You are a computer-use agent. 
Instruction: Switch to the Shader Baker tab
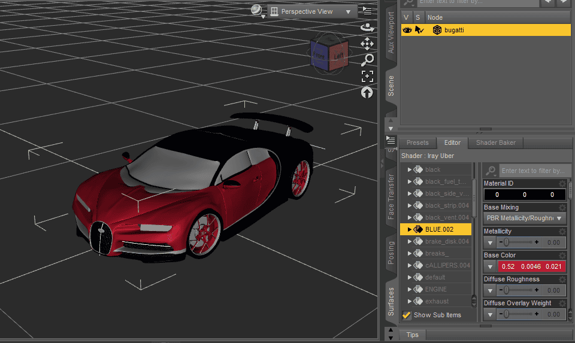(x=496, y=143)
